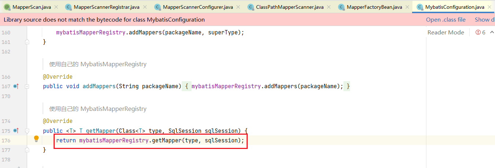Click line number 176 in the gutter
This screenshot has width=495, height=168.
pos(6,141)
